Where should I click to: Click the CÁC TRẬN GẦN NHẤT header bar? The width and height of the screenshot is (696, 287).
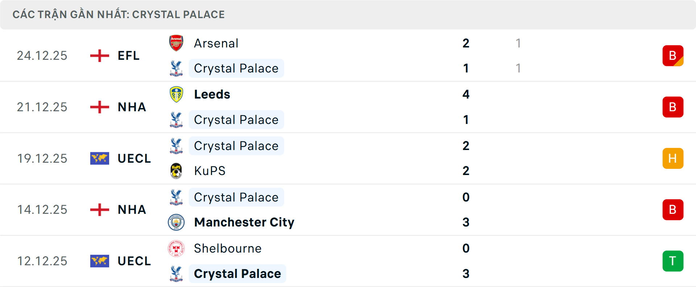pyautogui.click(x=119, y=14)
